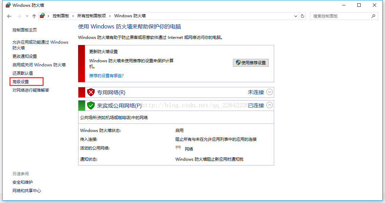Click the back navigation arrow
385x203 pixels.
pyautogui.click(x=9, y=16)
